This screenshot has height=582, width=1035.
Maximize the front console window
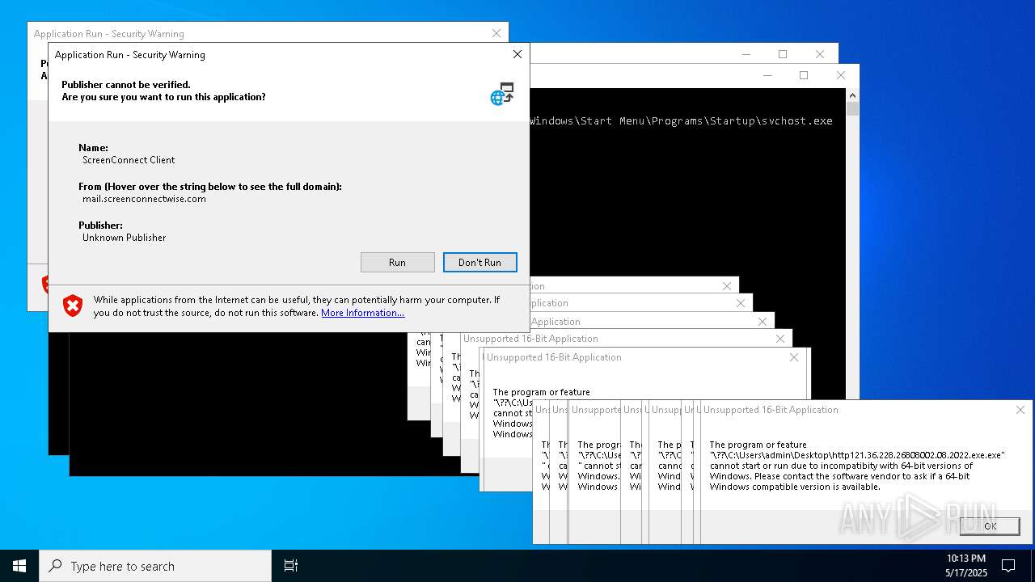(x=804, y=75)
